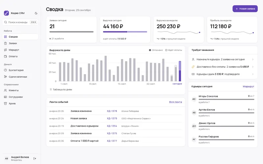
Task: Open the Маршрут sidebar icon
Action: tap(5, 50)
